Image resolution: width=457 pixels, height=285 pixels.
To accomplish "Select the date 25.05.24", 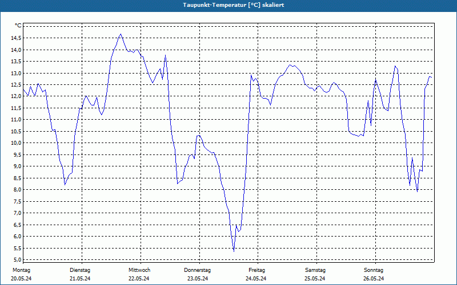I will click(x=315, y=279).
